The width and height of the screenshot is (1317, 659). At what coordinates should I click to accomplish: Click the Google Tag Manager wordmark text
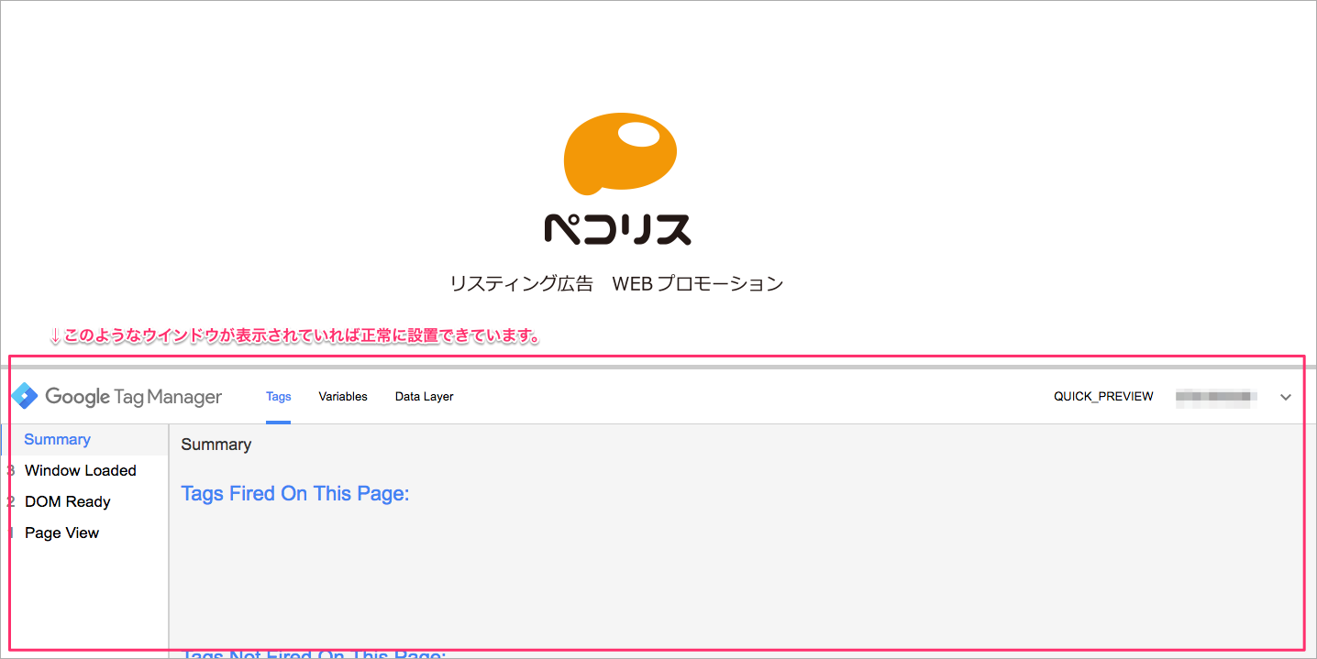point(133,397)
